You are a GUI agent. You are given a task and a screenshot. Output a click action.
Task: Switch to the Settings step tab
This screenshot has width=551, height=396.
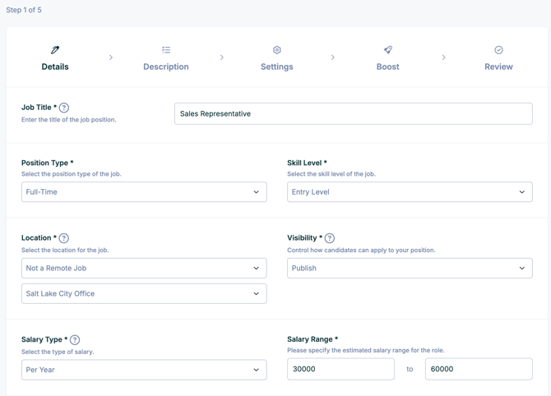point(277,67)
